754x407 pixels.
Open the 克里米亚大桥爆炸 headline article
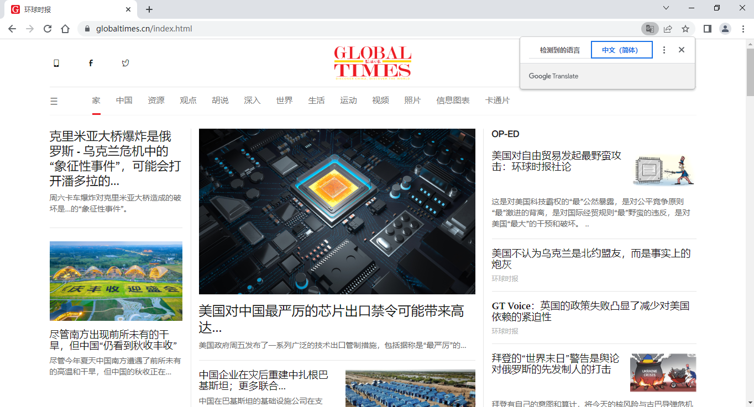click(x=115, y=158)
